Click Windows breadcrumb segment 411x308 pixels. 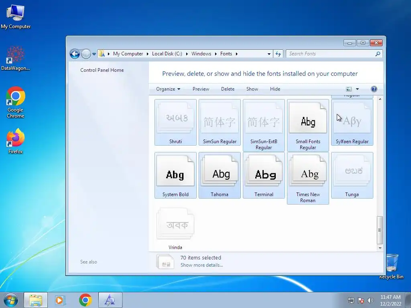pyautogui.click(x=201, y=54)
